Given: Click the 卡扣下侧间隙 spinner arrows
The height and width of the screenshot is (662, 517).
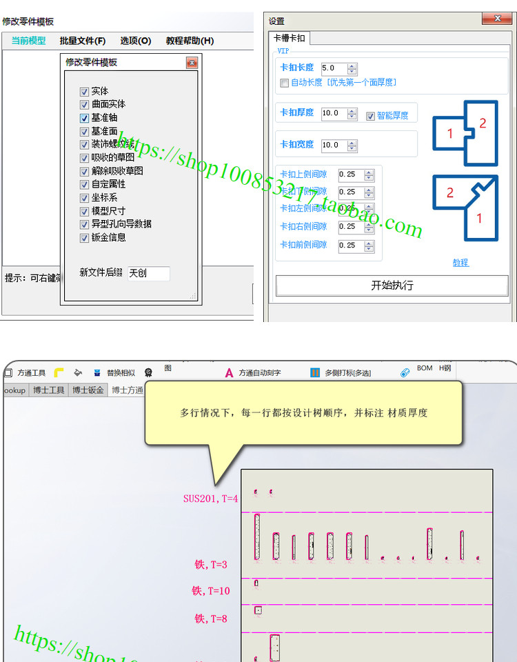Looking at the screenshot, I should (x=369, y=192).
